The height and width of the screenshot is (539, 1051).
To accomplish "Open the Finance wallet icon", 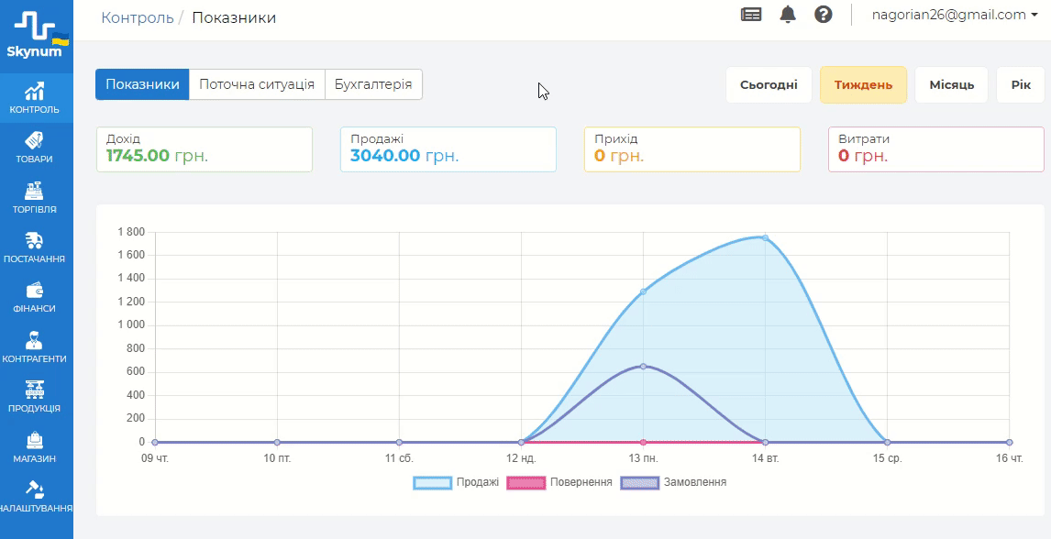I will [36, 291].
